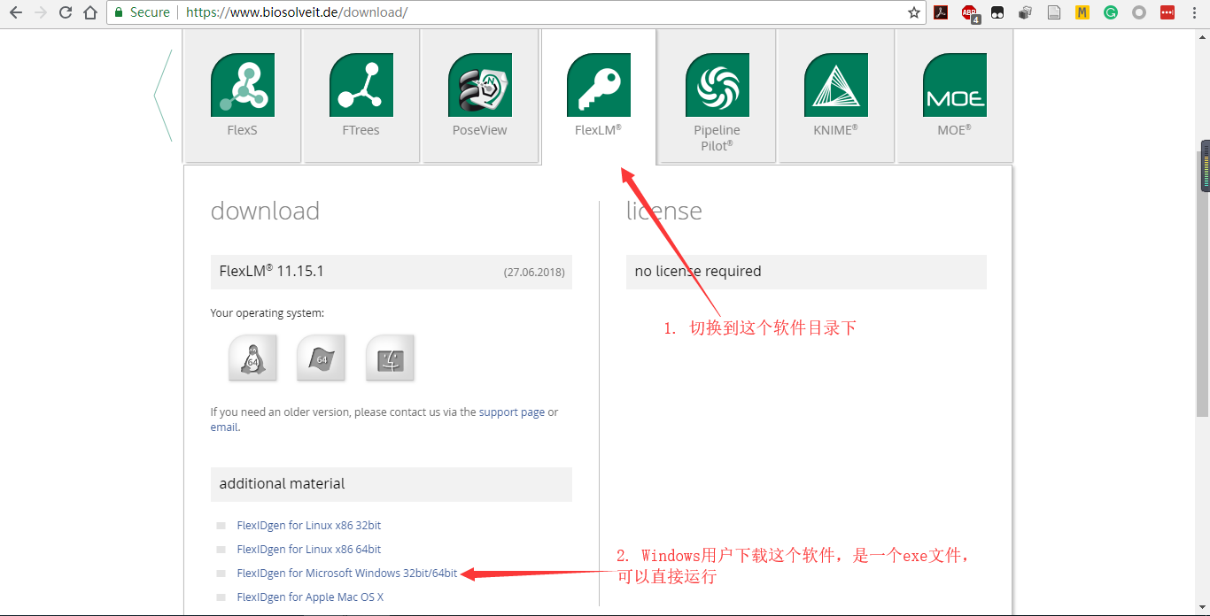Select the FTrees software tab
The width and height of the screenshot is (1210, 616).
pyautogui.click(x=361, y=96)
